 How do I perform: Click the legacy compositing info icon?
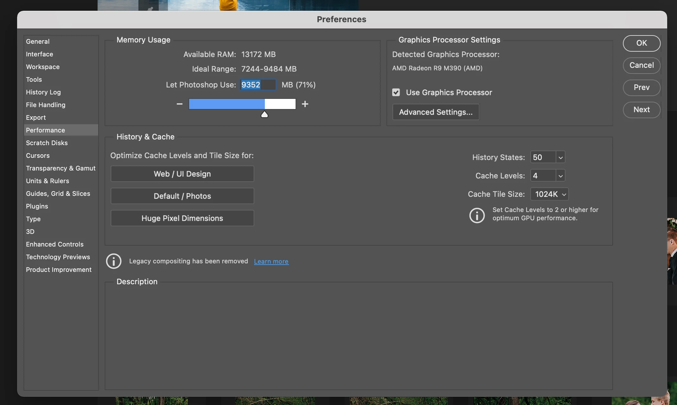click(x=114, y=261)
